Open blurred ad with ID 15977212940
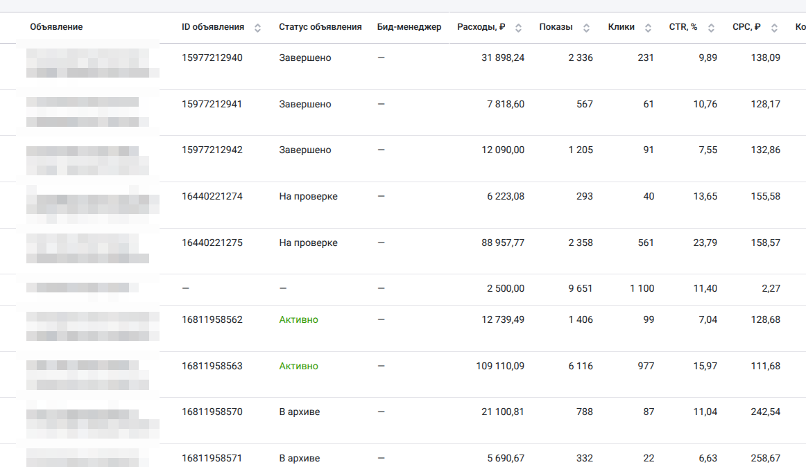The image size is (806, 467). (x=92, y=62)
